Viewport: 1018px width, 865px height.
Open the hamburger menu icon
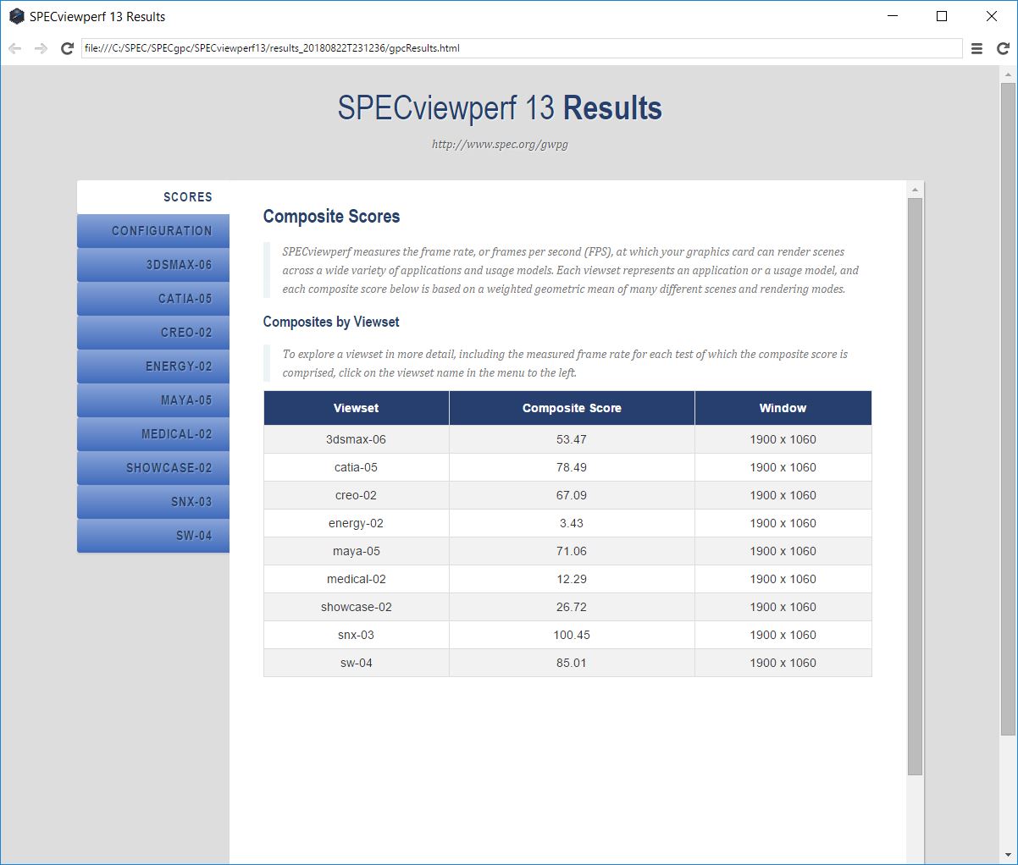pos(977,49)
